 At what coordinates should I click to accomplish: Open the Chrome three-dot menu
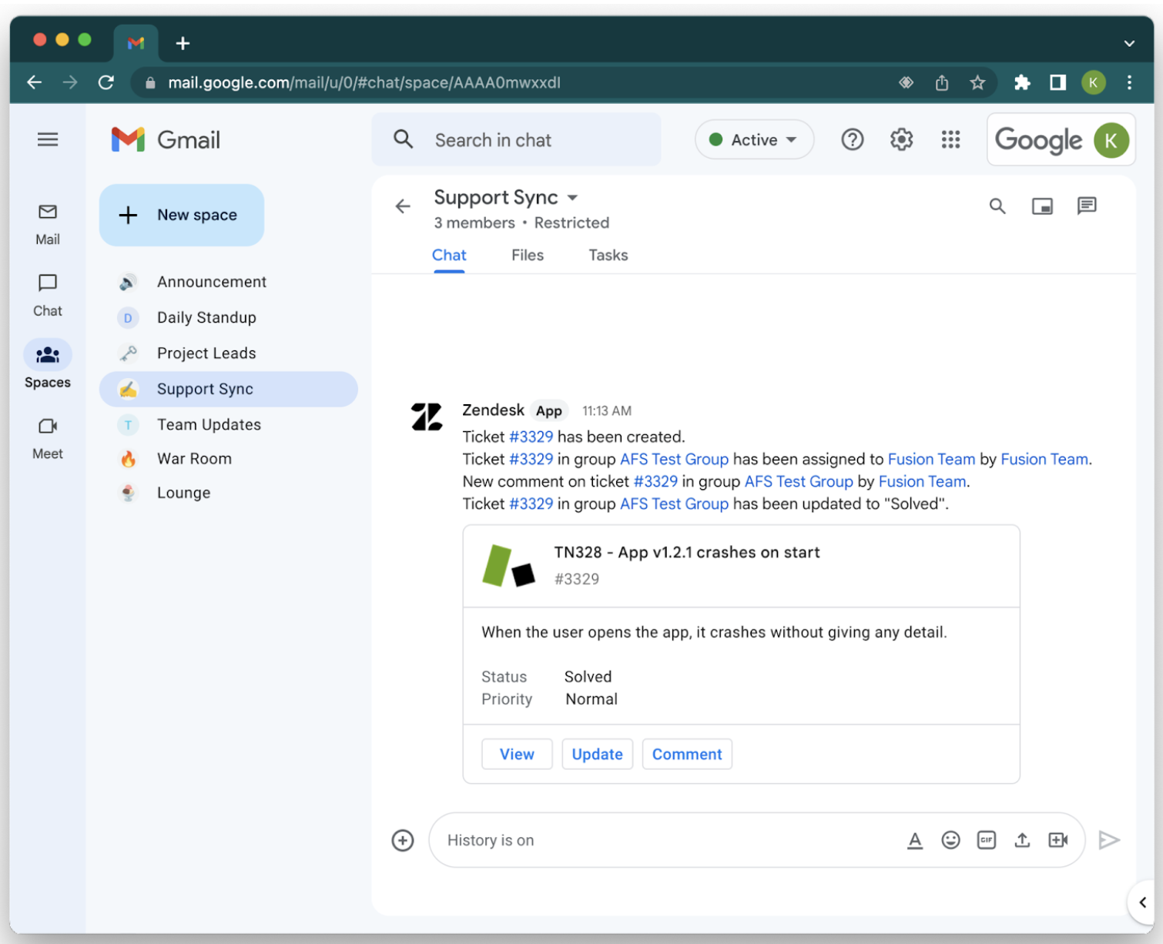(x=1129, y=82)
